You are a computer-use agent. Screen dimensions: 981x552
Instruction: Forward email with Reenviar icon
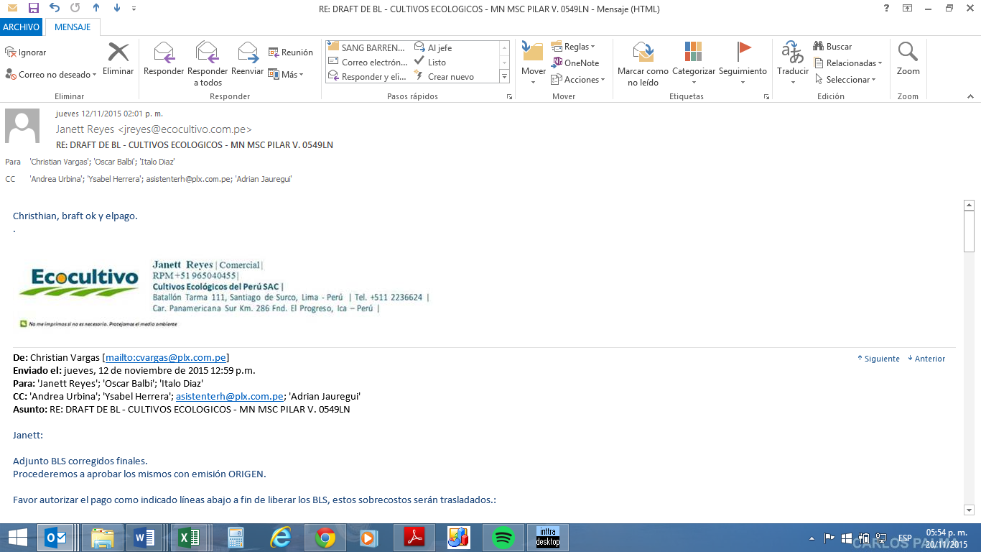[x=248, y=54]
